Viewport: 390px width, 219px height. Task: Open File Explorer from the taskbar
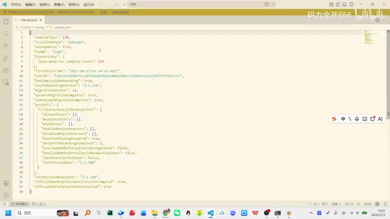pyautogui.click(x=155, y=213)
